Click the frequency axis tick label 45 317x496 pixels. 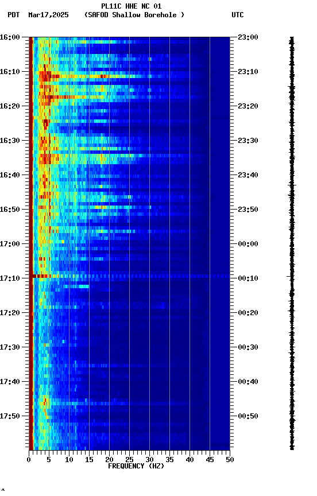(210, 460)
